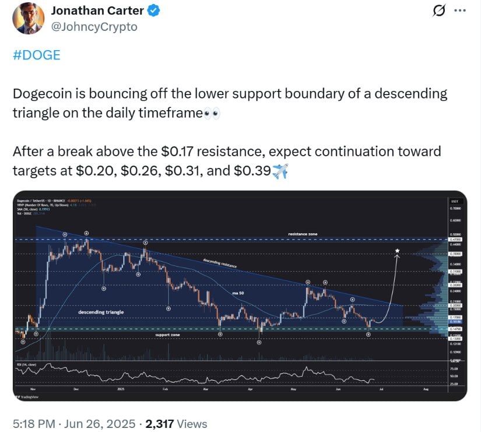
Task: Open the #DOGE hashtag link
Action: [x=37, y=55]
